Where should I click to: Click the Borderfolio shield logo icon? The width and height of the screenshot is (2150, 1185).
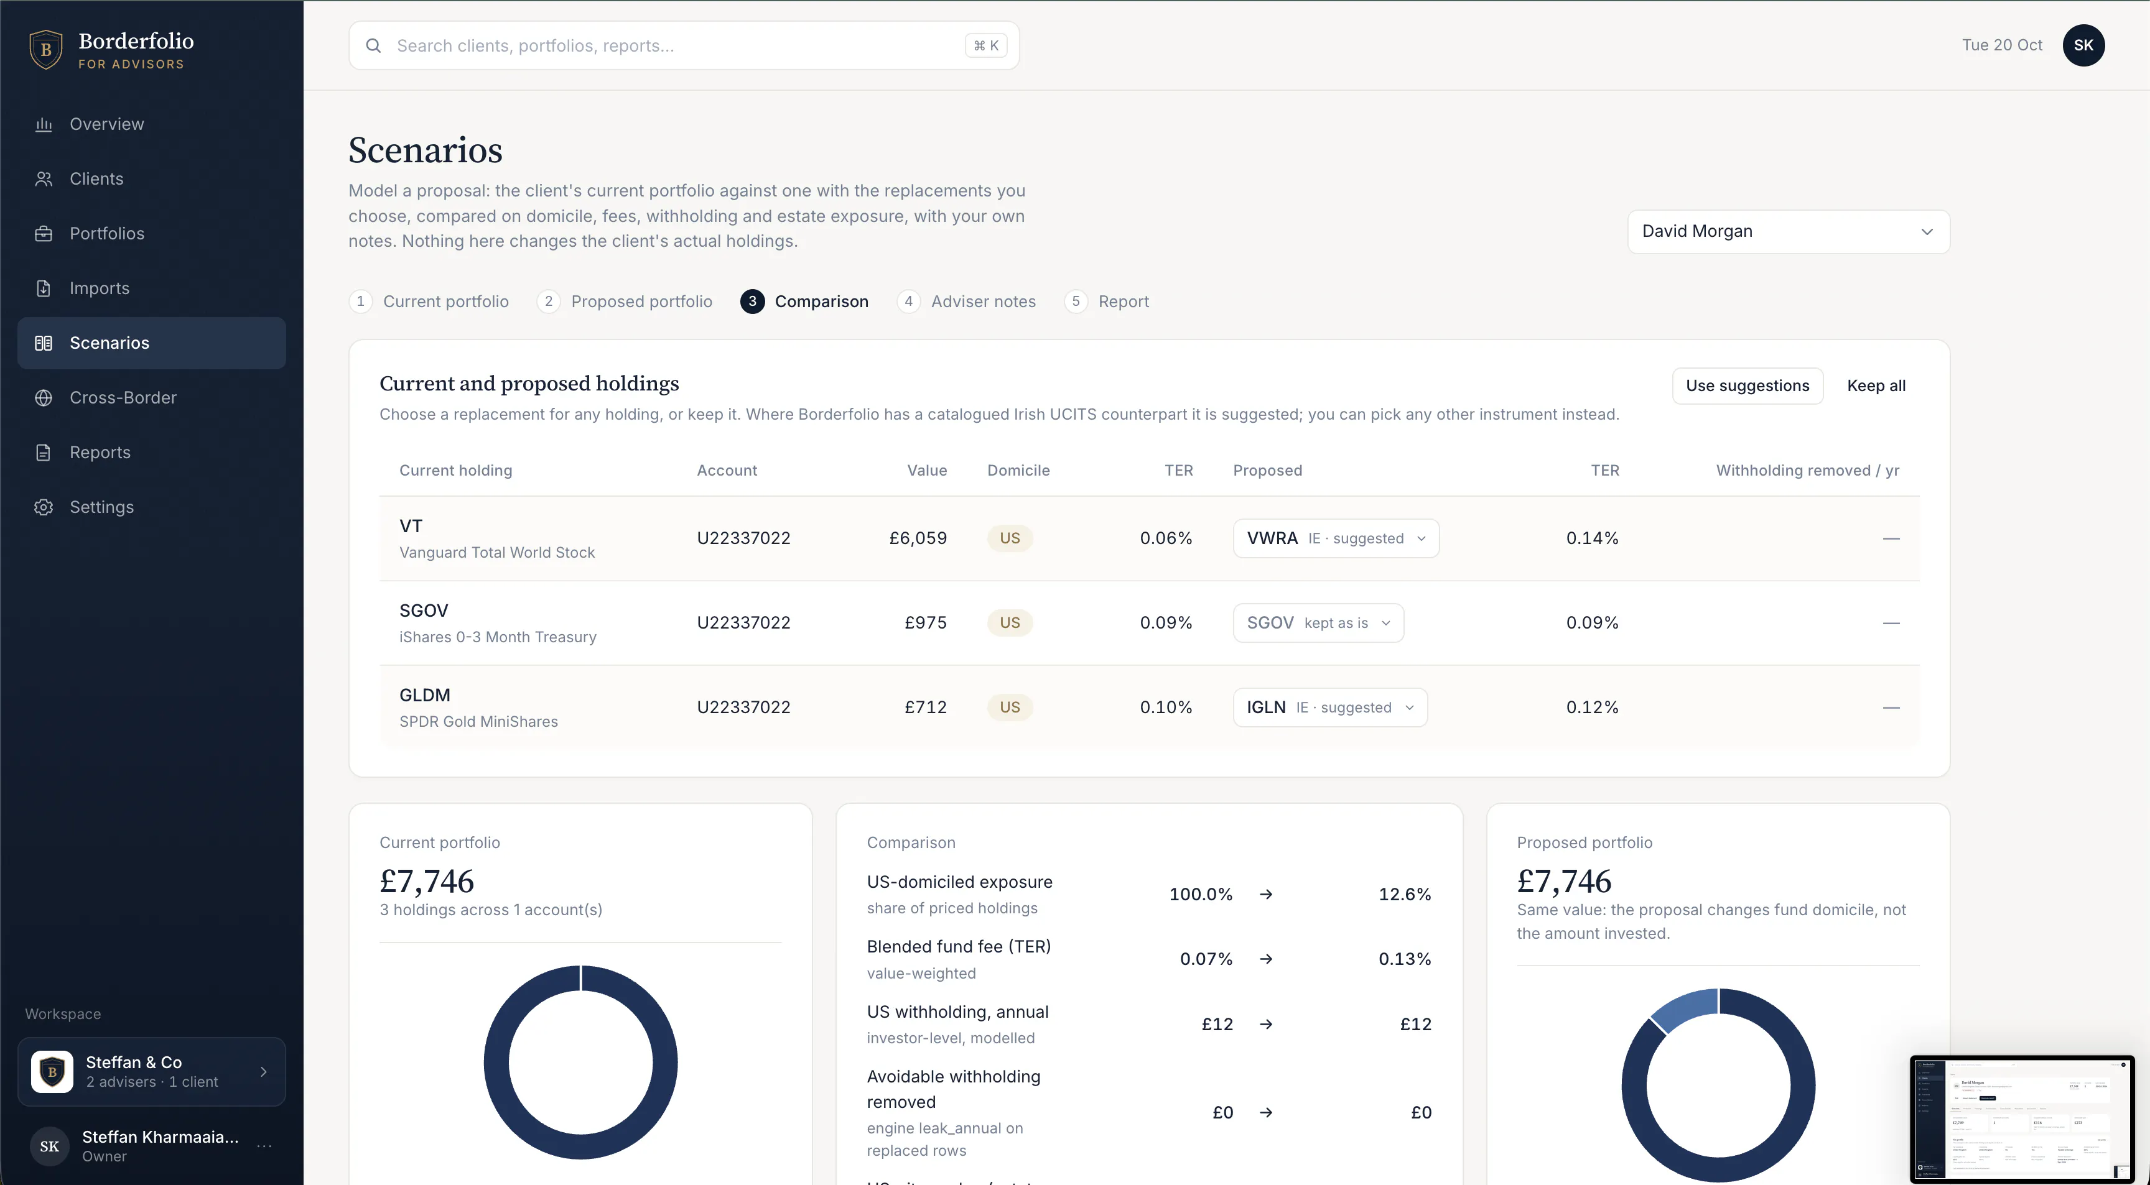tap(46, 50)
